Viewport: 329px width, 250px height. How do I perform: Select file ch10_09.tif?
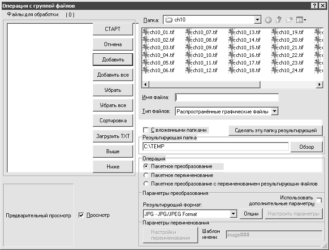[x=205, y=47]
